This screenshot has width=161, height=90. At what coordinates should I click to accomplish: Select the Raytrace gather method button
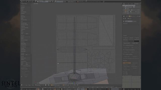tap(127, 63)
